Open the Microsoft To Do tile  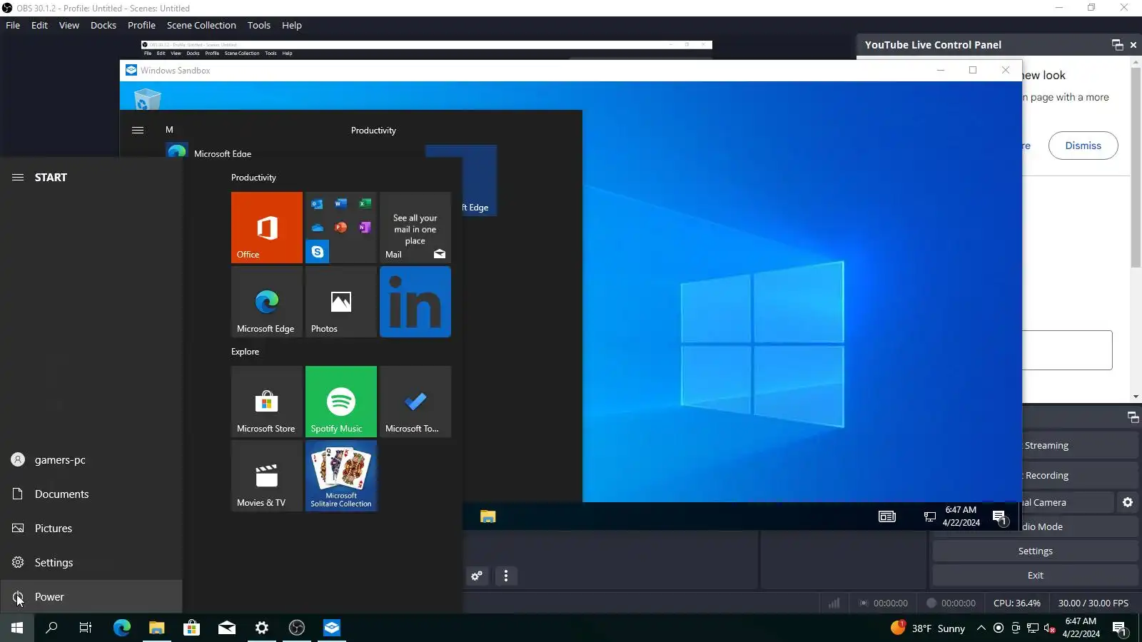415,402
